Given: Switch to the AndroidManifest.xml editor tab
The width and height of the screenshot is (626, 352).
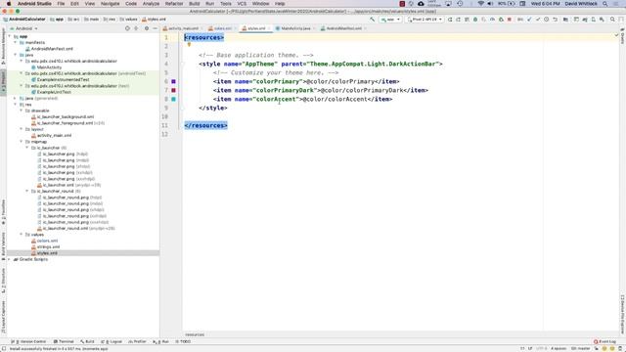Looking at the screenshot, I should 343,28.
